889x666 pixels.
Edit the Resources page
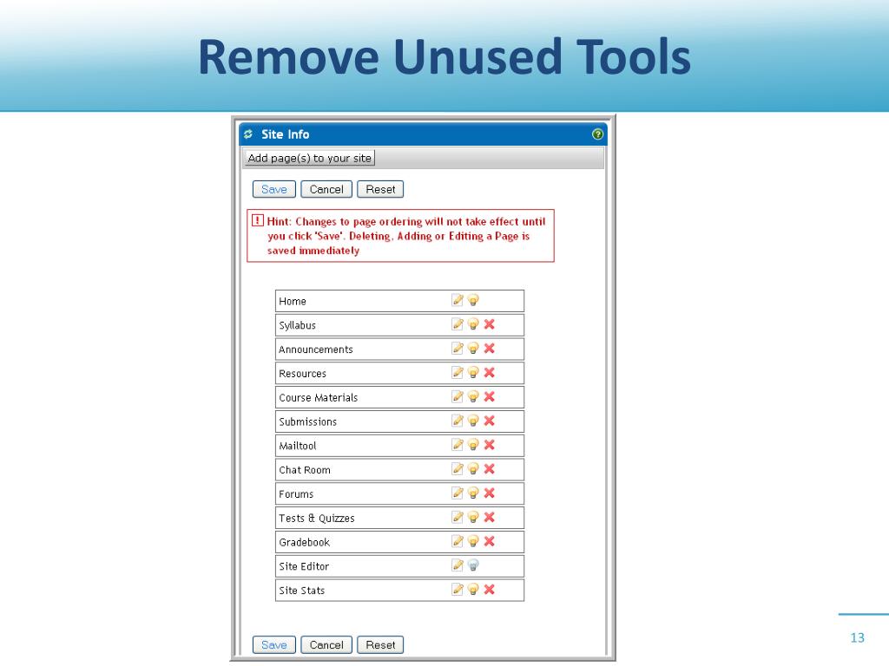[x=458, y=373]
